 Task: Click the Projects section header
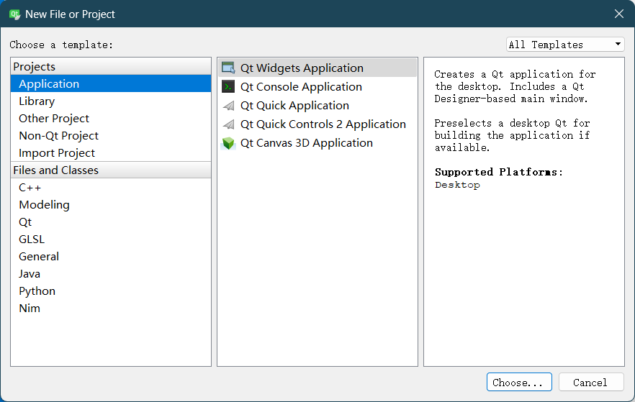111,66
